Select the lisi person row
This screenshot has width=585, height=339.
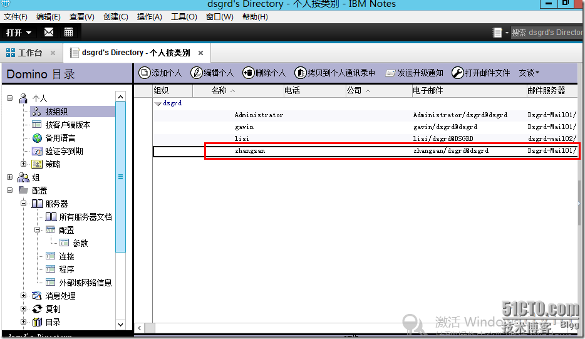(x=365, y=138)
